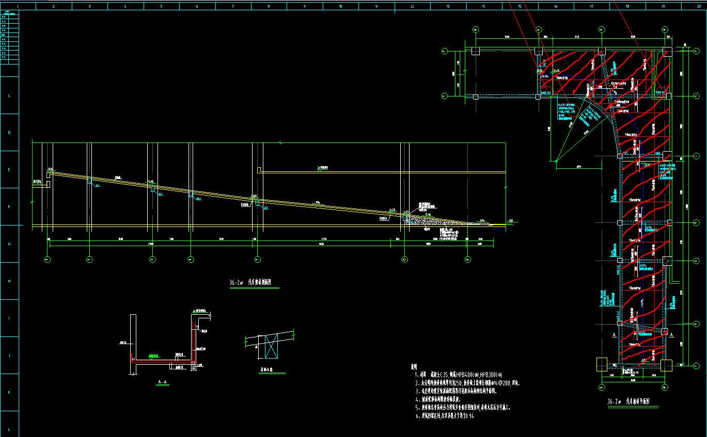Select the zone letter G in the left border

pos(9,244)
